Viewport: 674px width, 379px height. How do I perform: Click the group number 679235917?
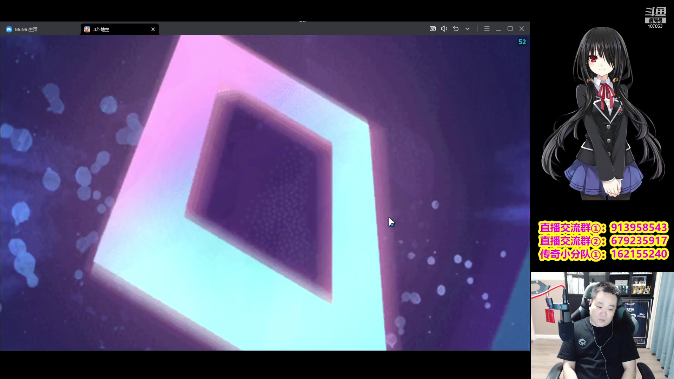coord(639,241)
